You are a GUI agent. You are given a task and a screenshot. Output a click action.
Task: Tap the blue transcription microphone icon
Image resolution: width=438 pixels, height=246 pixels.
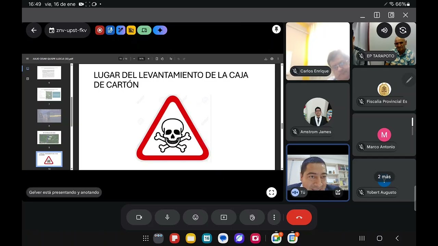pos(110,30)
